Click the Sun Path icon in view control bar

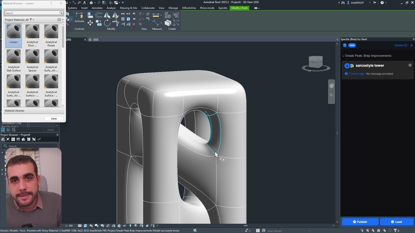91,226
